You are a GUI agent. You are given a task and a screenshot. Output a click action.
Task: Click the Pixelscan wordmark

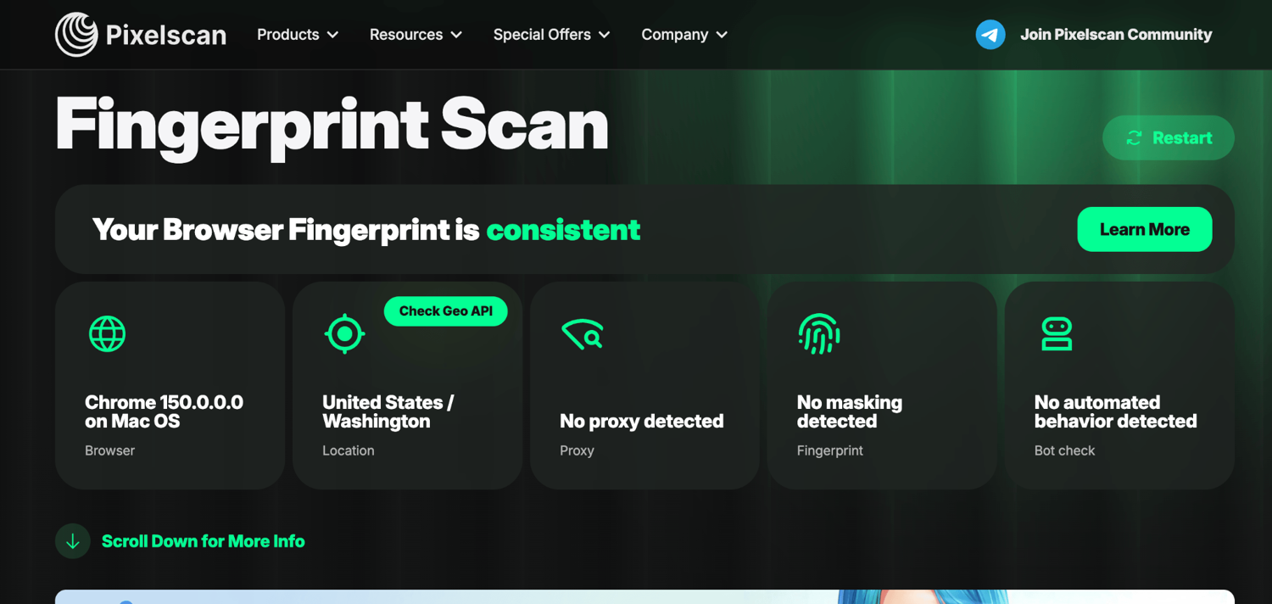coord(166,35)
